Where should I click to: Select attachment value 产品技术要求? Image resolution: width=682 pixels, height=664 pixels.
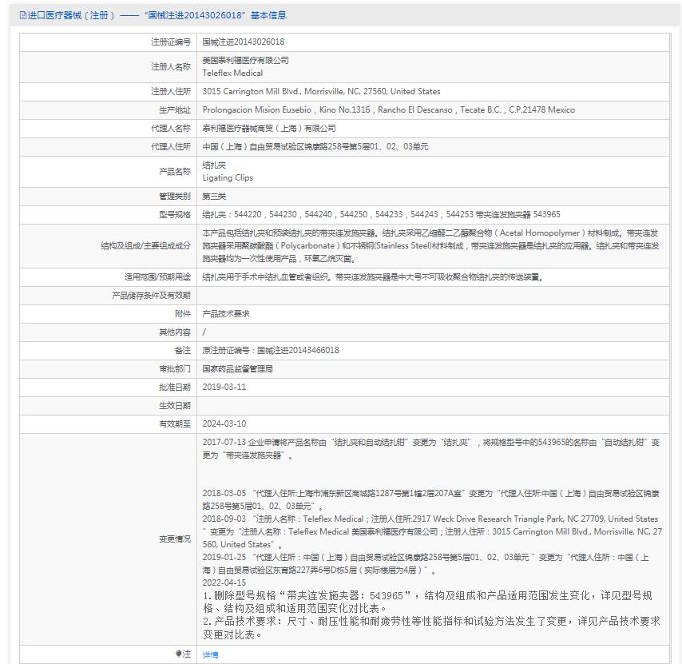pyautogui.click(x=226, y=314)
